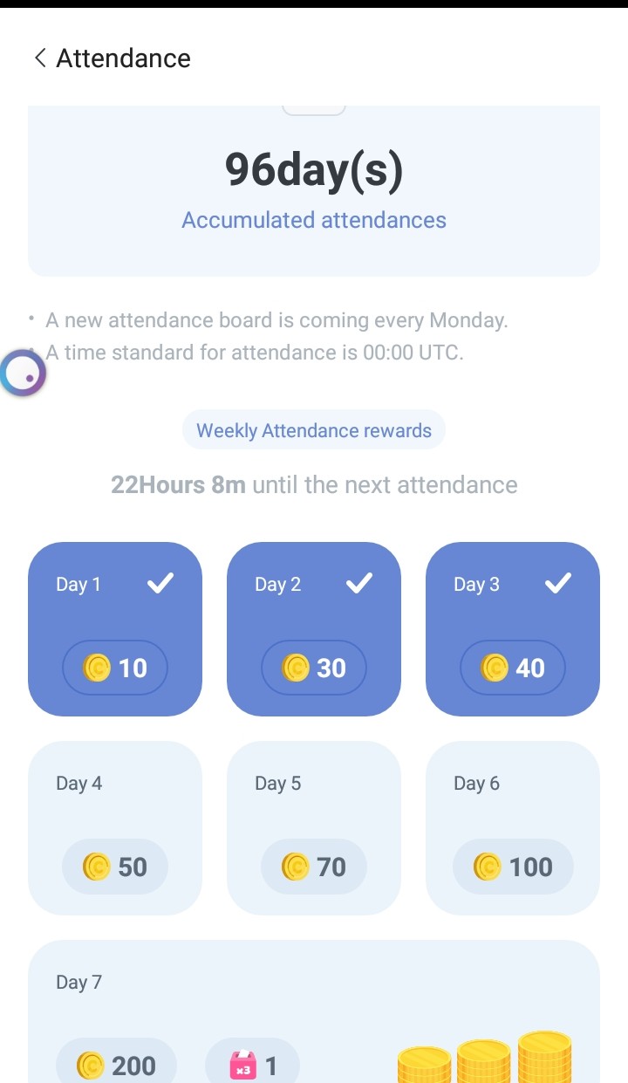
Task: Tap the Accumulated attendances link text
Action: (314, 220)
